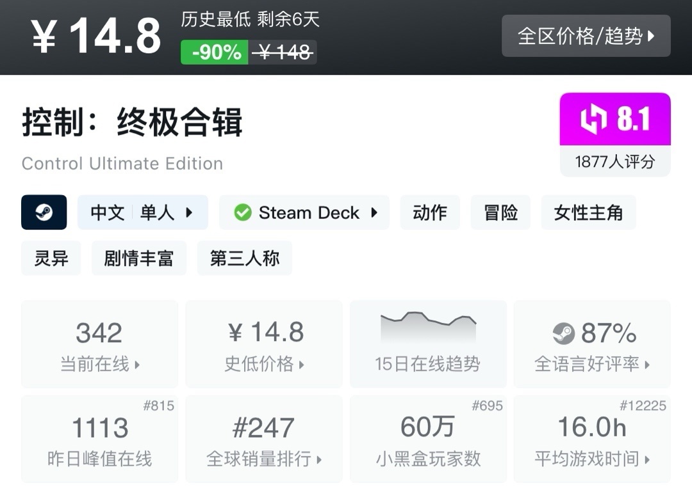Click the Steam platform icon badge
The height and width of the screenshot is (490, 692).
(x=44, y=212)
